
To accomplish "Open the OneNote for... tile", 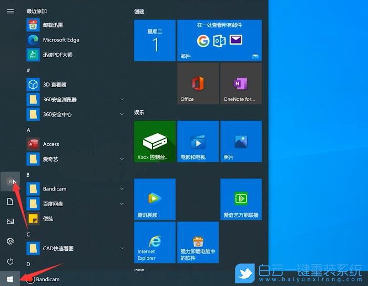I will pos(241,83).
